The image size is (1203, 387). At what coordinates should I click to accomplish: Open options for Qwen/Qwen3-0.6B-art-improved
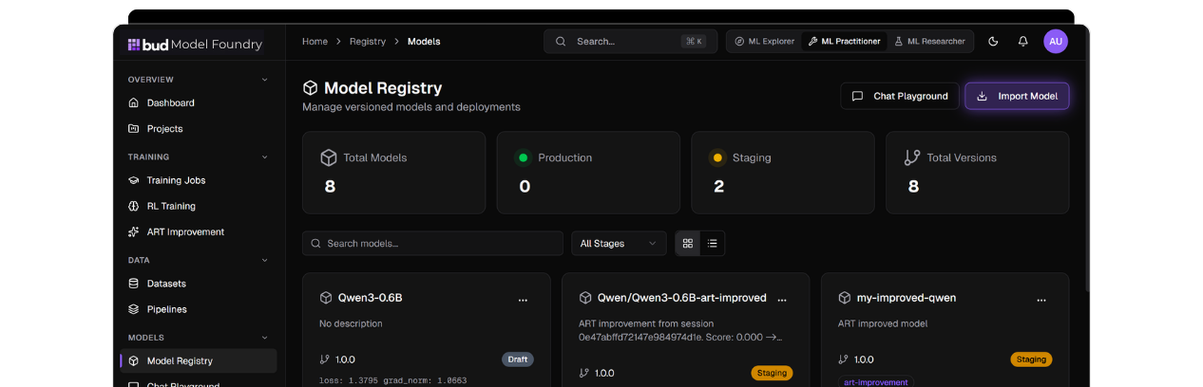point(782,299)
